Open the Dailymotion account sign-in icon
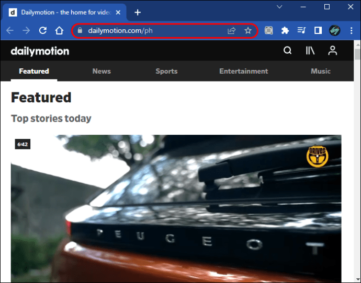This screenshot has height=283, width=361. pyautogui.click(x=332, y=51)
